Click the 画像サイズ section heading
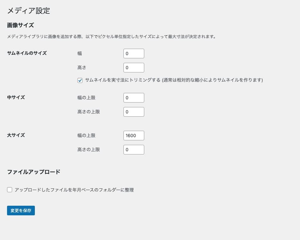300x240 pixels. pos(20,25)
